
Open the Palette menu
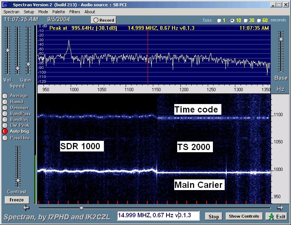(x=59, y=12)
